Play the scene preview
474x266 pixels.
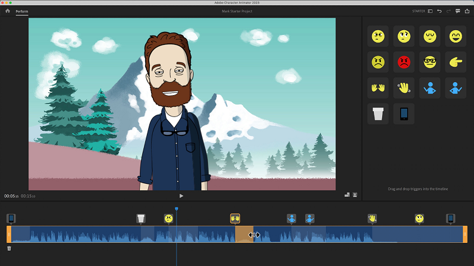click(x=181, y=196)
